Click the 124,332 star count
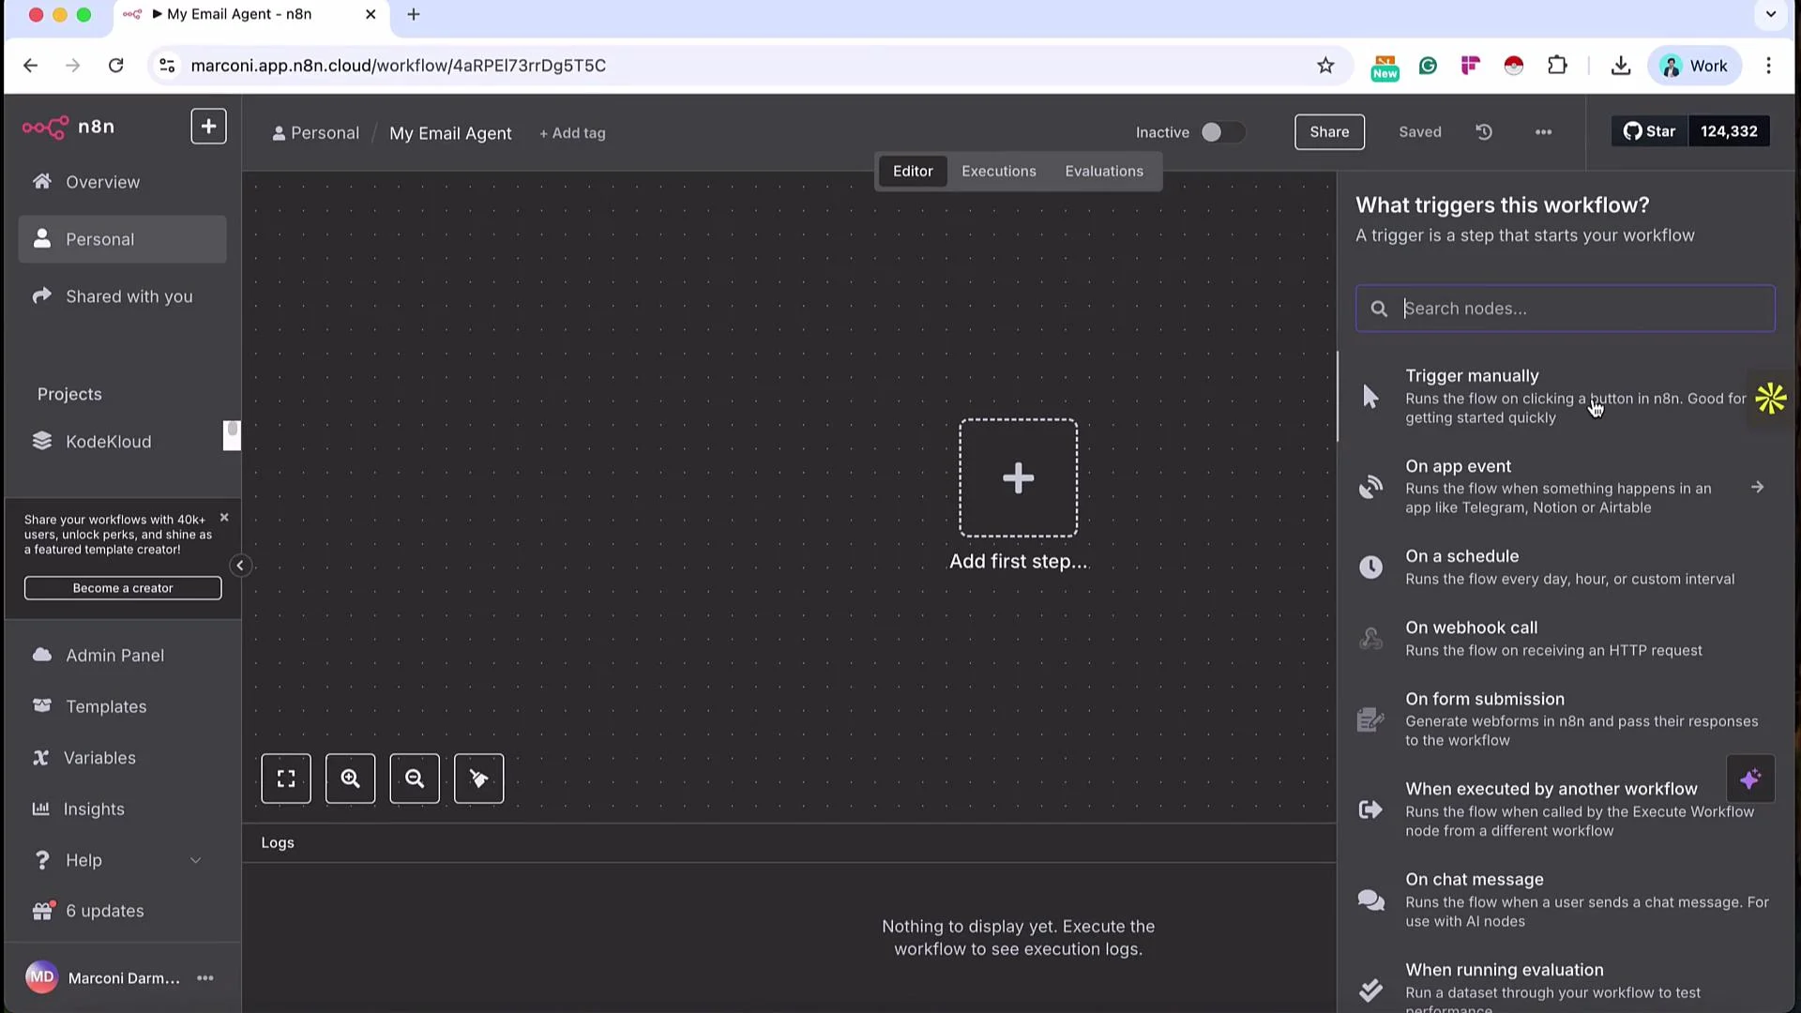The image size is (1801, 1013). [1729, 131]
